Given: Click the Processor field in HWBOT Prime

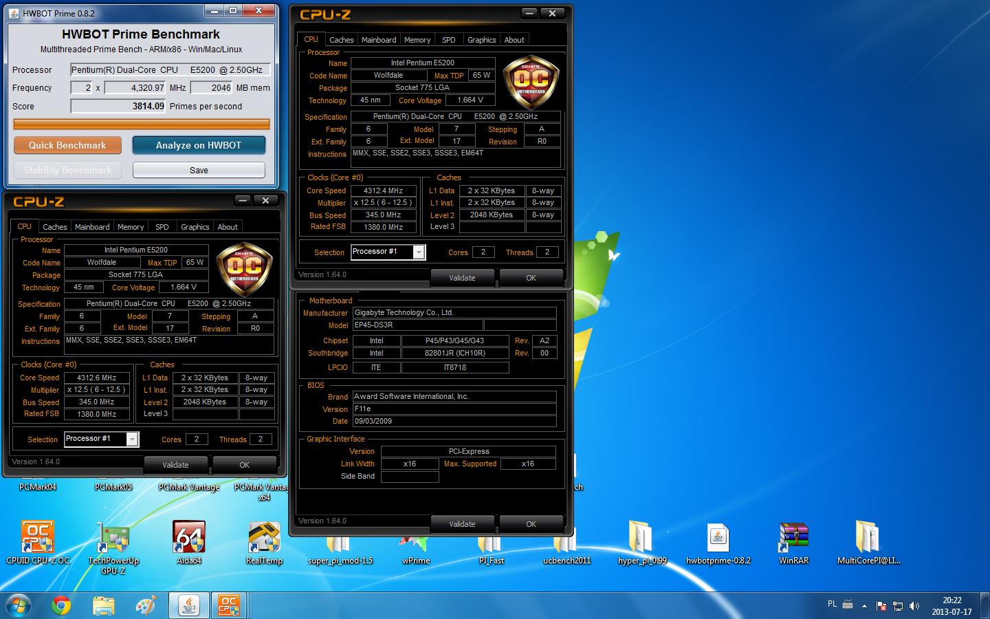Looking at the screenshot, I should click(170, 70).
